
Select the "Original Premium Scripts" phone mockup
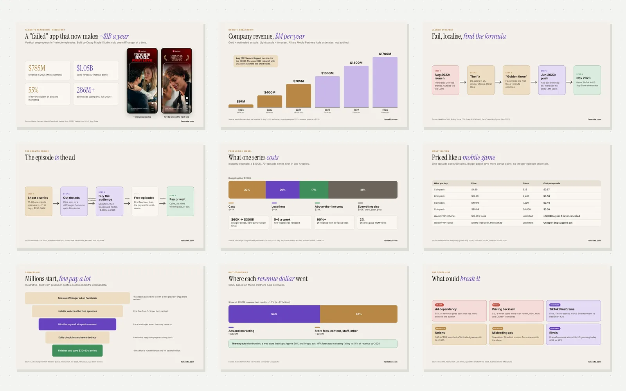coord(176,81)
